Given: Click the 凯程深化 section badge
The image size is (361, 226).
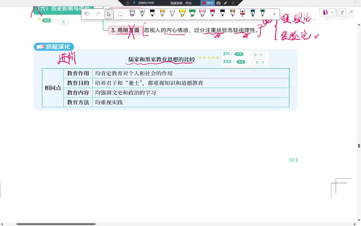Looking at the screenshot, I should [54, 46].
